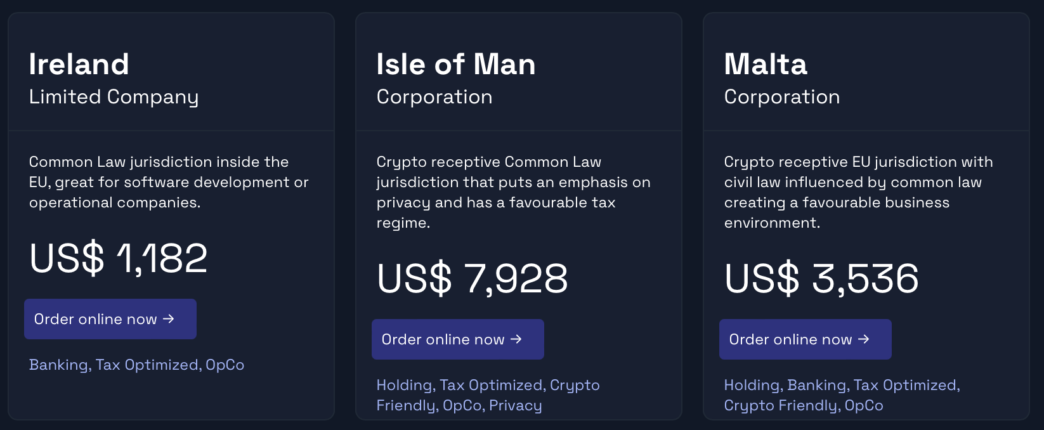Click the Ireland card heading

coord(79,64)
